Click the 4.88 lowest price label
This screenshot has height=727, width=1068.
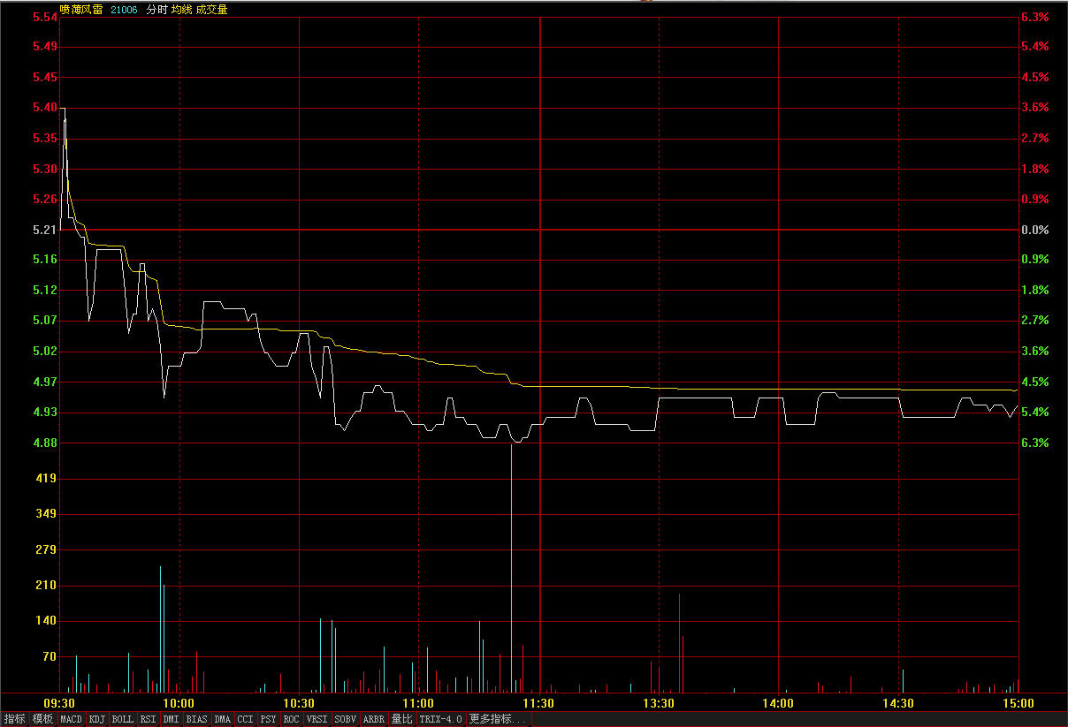click(44, 443)
